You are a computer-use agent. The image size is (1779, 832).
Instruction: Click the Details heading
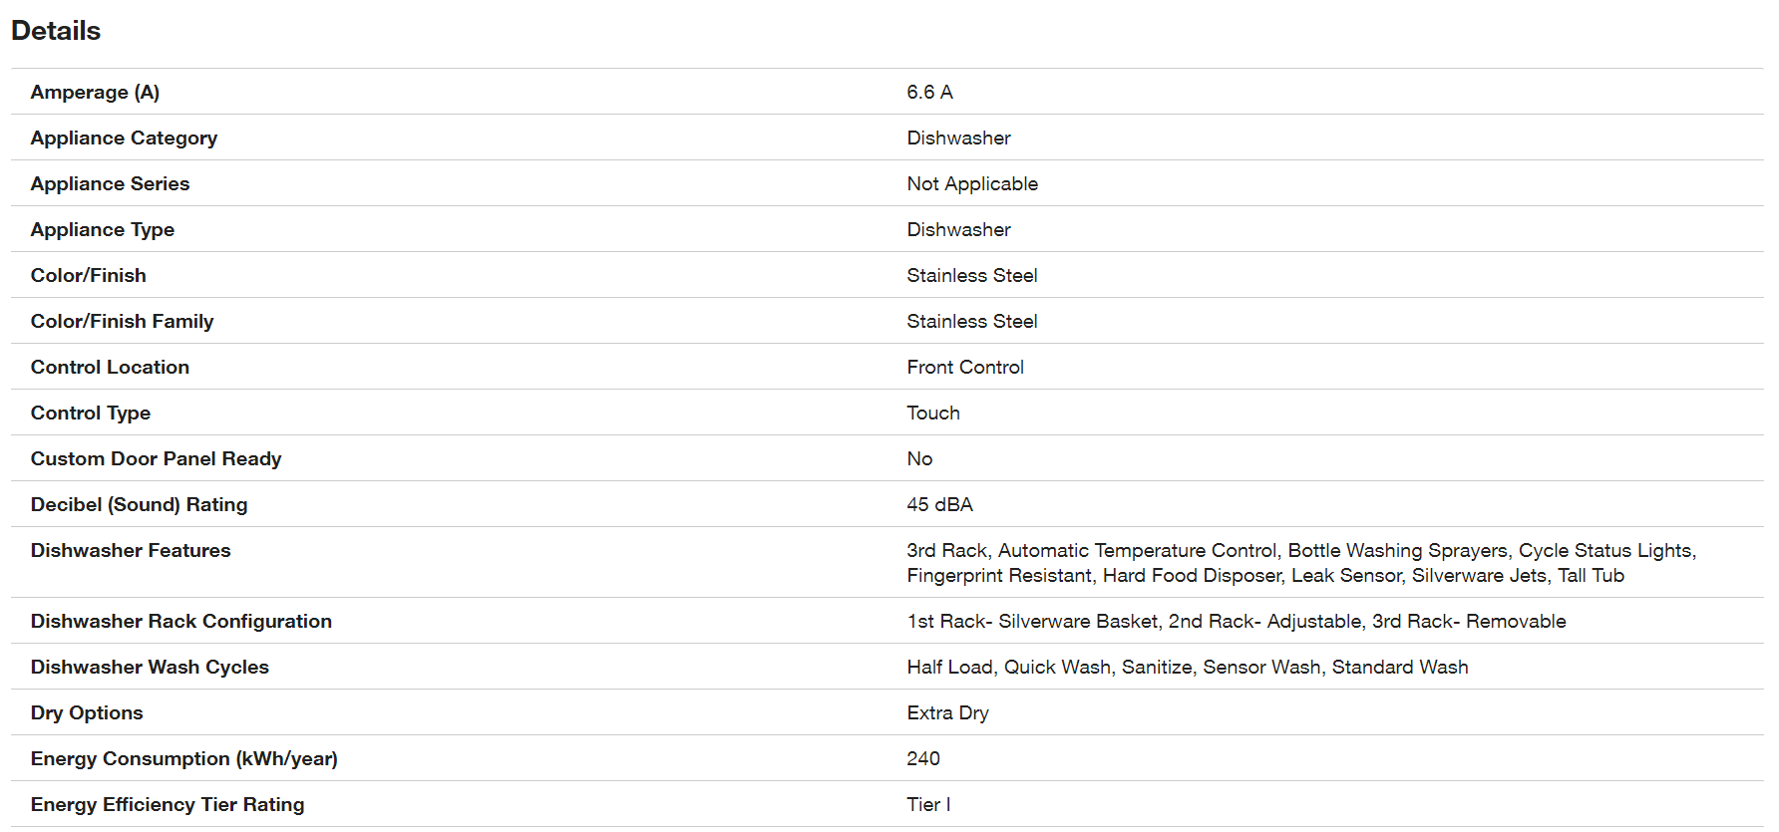[56, 31]
